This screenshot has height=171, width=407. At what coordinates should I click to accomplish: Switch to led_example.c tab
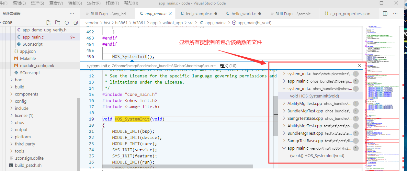(x=198, y=14)
